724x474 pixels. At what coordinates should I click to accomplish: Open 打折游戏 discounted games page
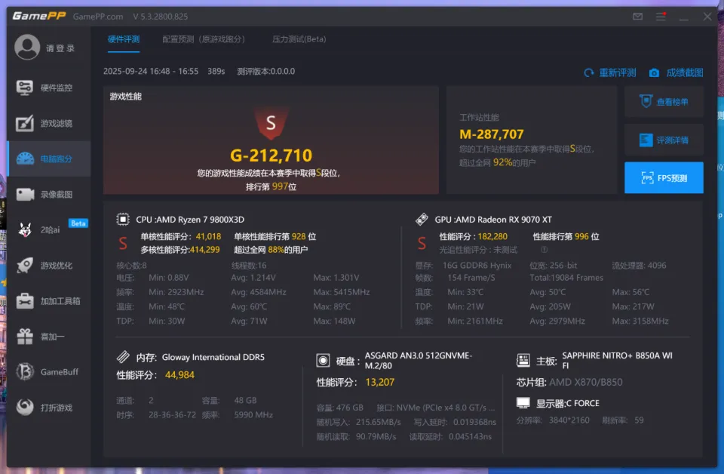click(48, 408)
